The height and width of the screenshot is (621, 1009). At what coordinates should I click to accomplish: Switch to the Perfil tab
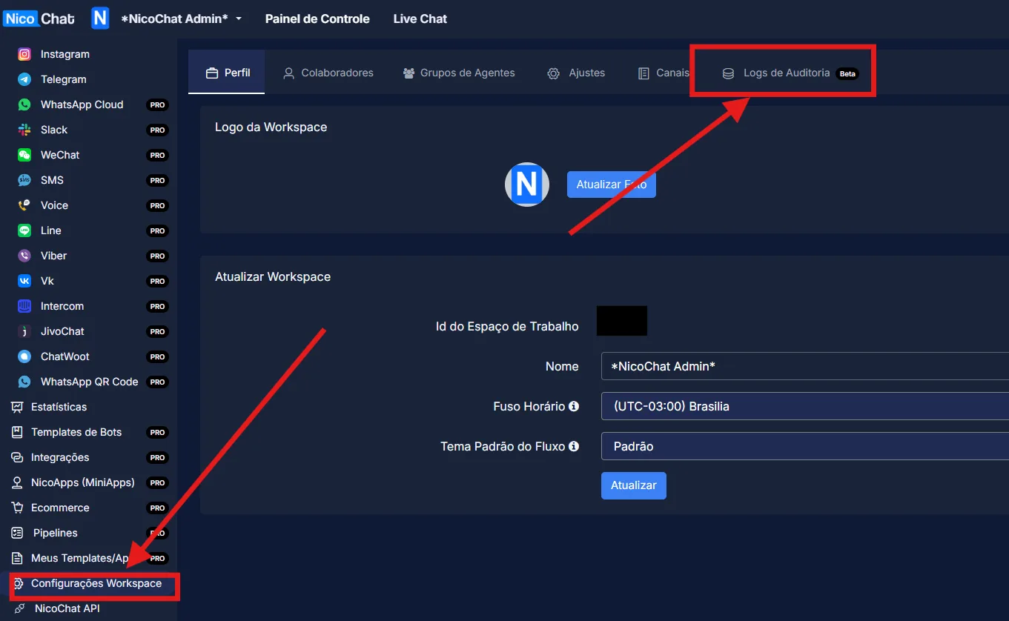[227, 73]
